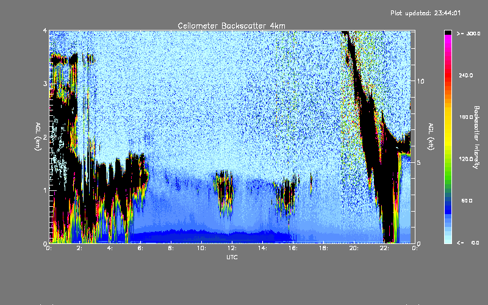
Task: Click the 'Backscatter Intensity' colorbar title
Action: click(476, 137)
